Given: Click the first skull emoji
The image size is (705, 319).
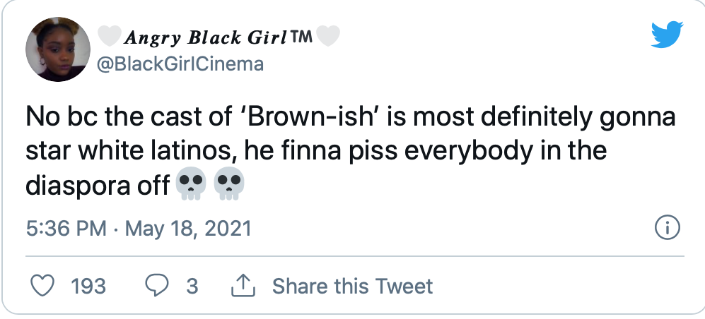Looking at the screenshot, I should [190, 185].
